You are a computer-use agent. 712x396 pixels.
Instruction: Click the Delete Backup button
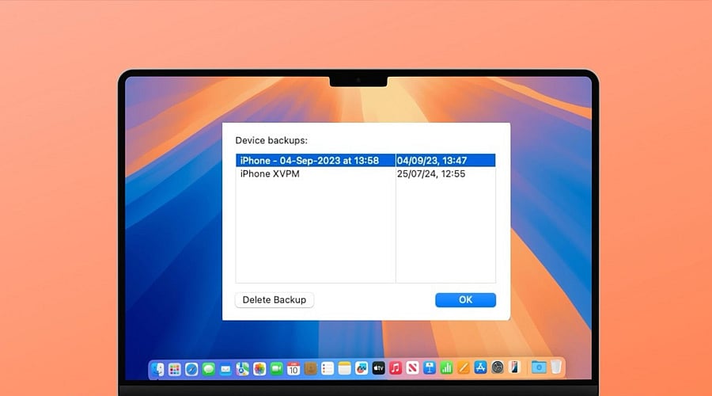coord(275,300)
